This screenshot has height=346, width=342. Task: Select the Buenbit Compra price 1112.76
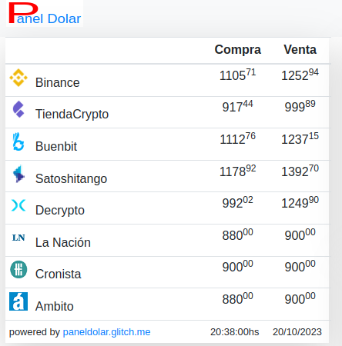pyautogui.click(x=238, y=138)
